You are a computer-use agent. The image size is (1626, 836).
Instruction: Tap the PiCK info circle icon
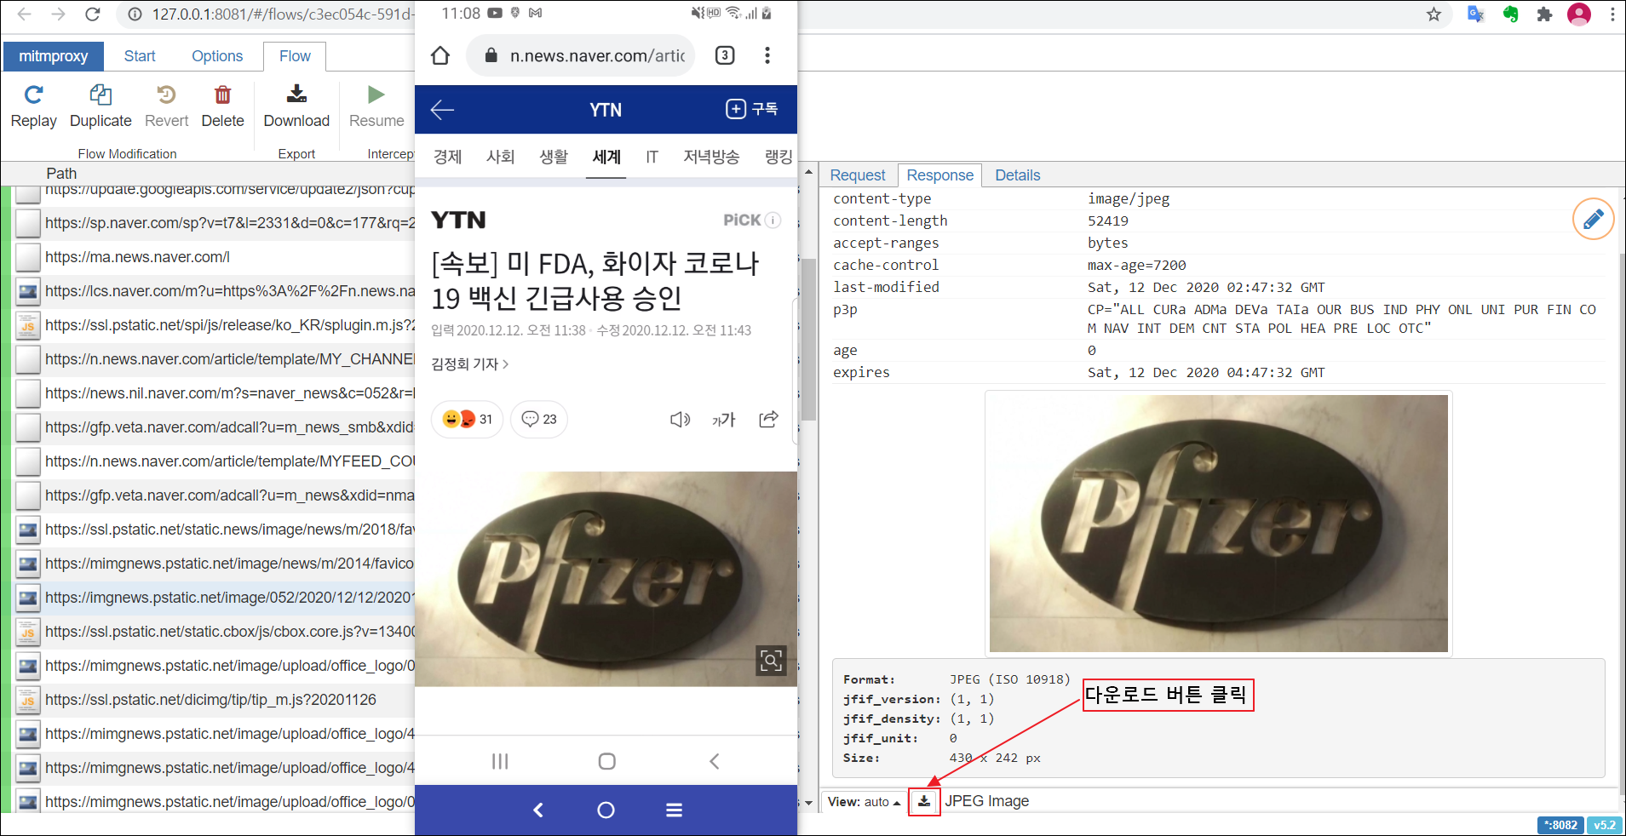773,220
